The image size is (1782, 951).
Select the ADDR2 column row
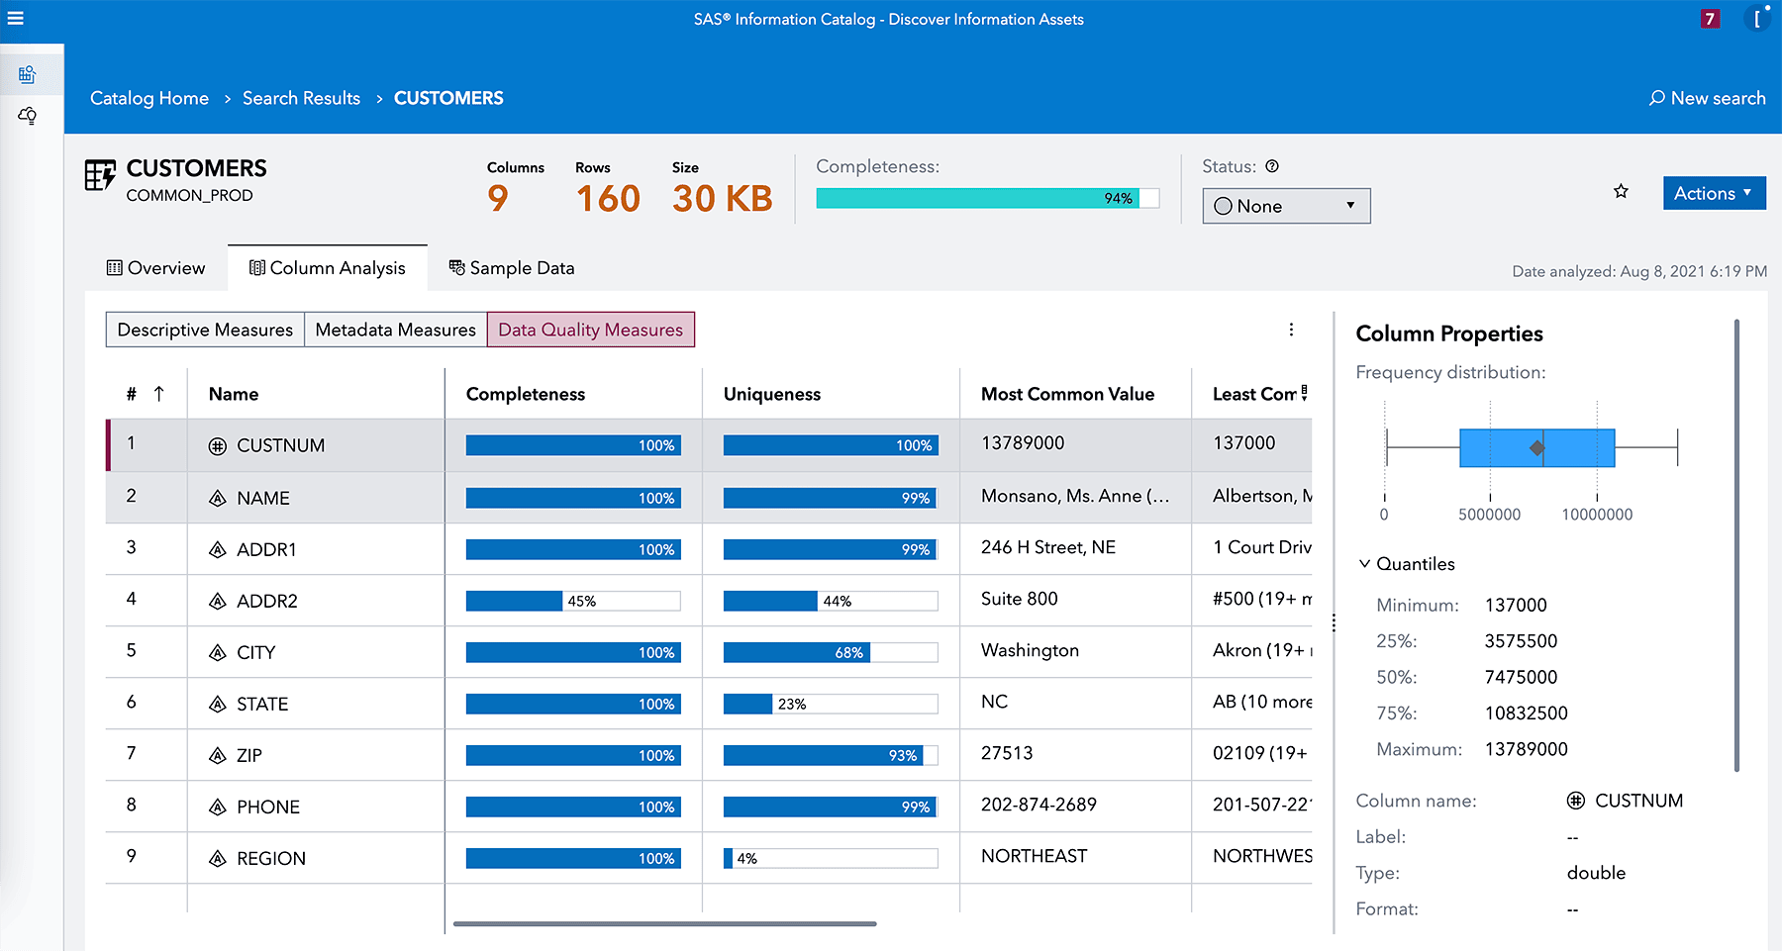click(x=709, y=601)
